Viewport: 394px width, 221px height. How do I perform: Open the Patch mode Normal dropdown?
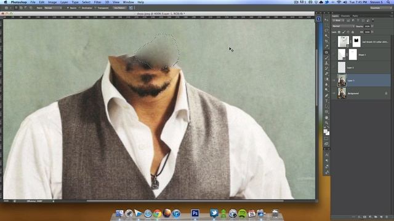tap(52, 8)
